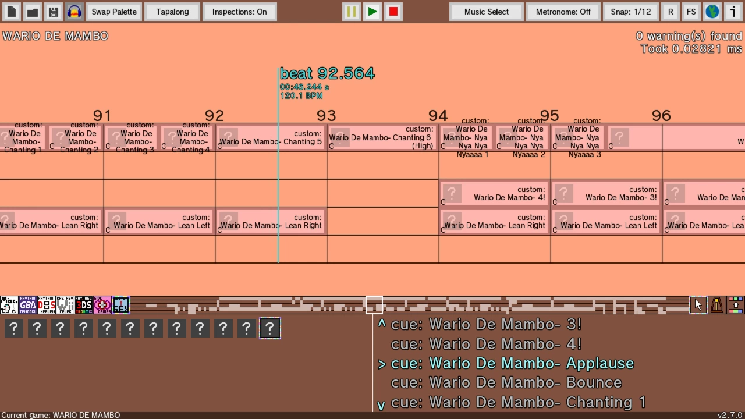Select the Misc. game series icon
Screen dimensions: 745x419
coord(9,305)
